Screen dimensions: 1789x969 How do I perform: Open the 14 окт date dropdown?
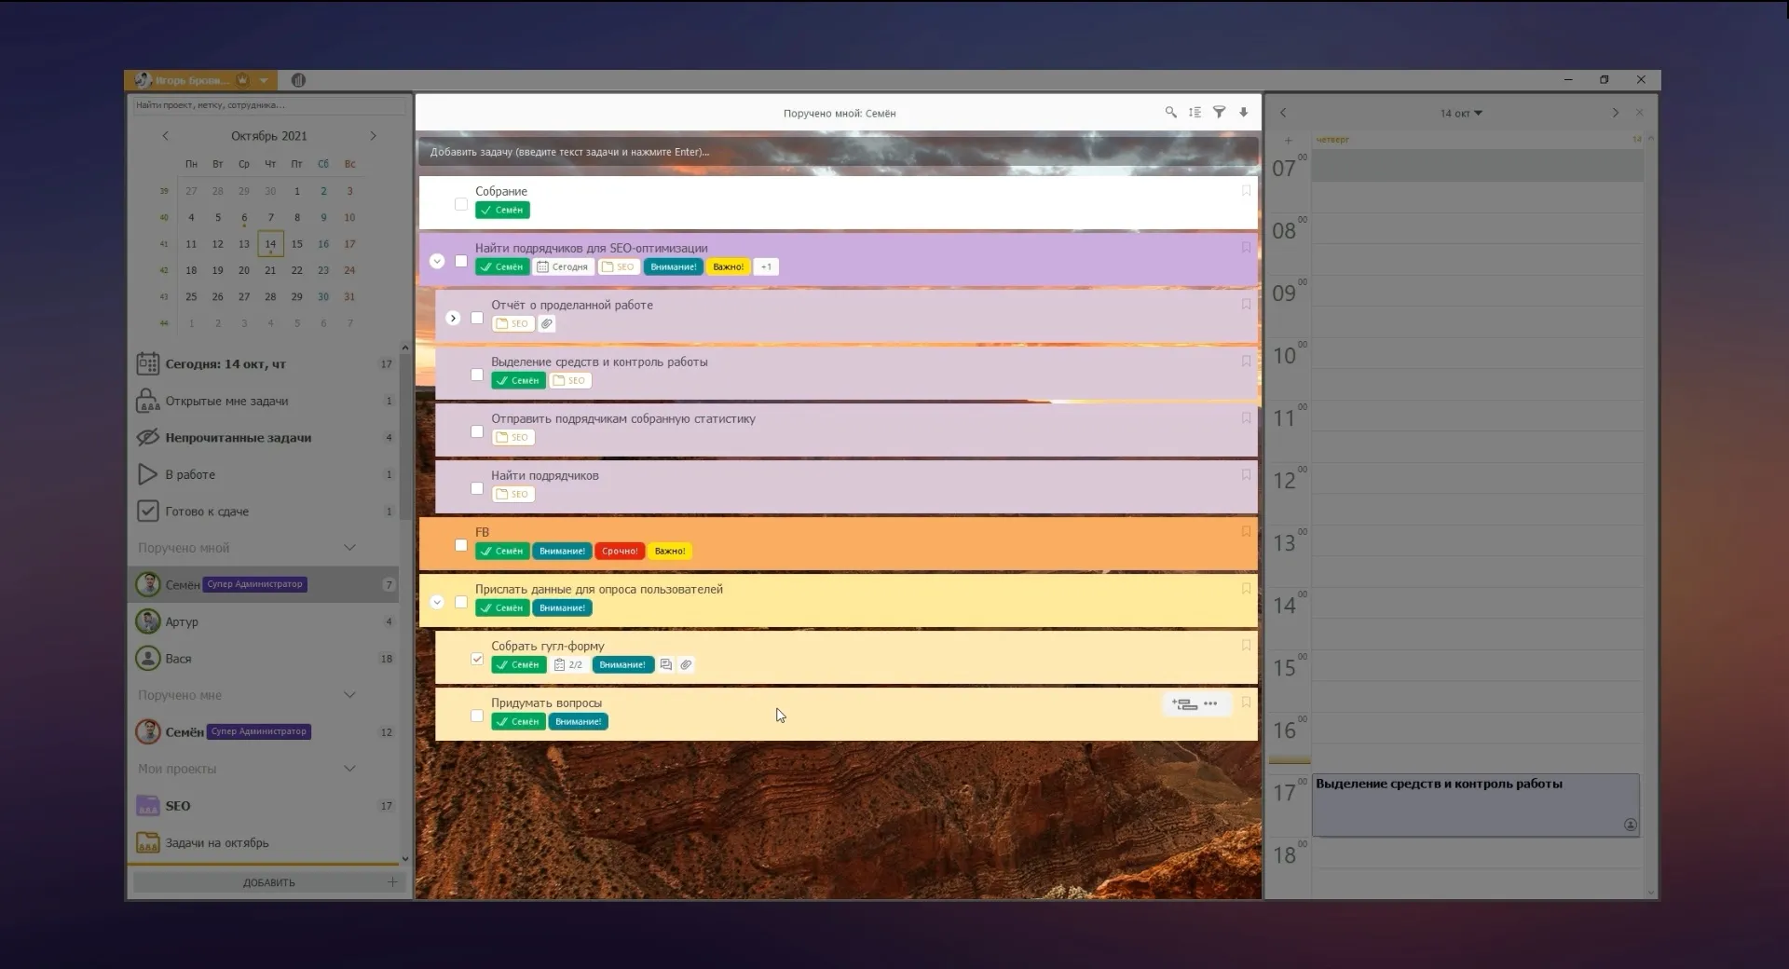pos(1460,114)
